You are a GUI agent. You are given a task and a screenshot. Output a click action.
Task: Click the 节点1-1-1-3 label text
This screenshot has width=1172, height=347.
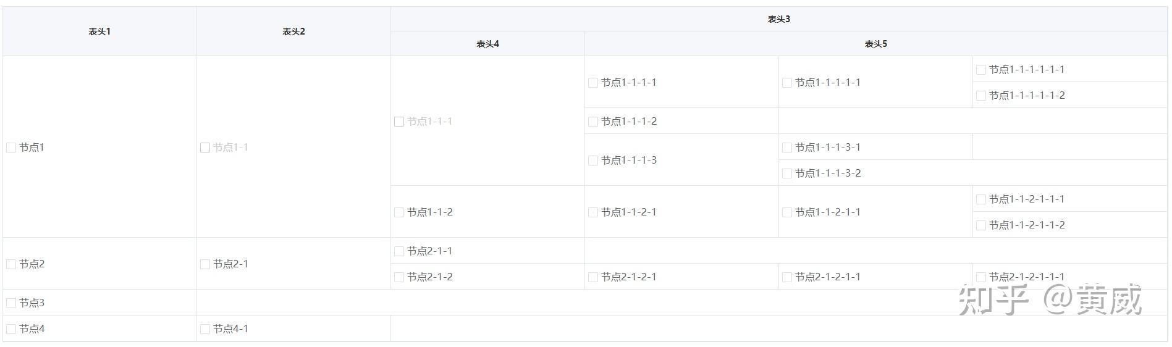click(x=629, y=161)
